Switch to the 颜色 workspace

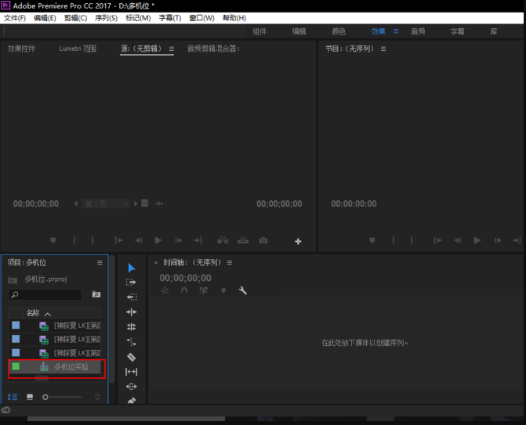[339, 31]
